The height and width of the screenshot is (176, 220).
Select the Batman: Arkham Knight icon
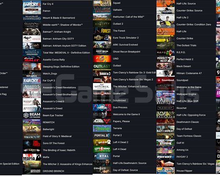(x=32, y=32)
